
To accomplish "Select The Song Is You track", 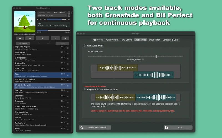I will pos(42,113).
